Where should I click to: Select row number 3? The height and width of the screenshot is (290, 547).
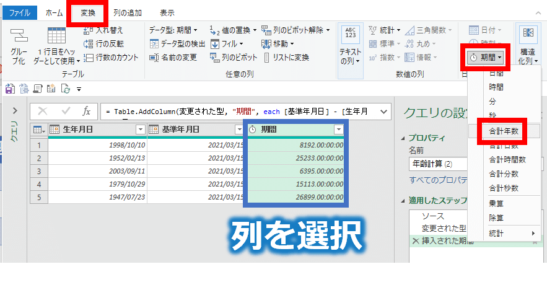(39, 171)
